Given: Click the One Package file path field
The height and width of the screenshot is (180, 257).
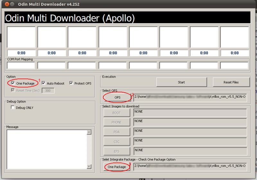Looking at the screenshot, I should click(x=190, y=167).
